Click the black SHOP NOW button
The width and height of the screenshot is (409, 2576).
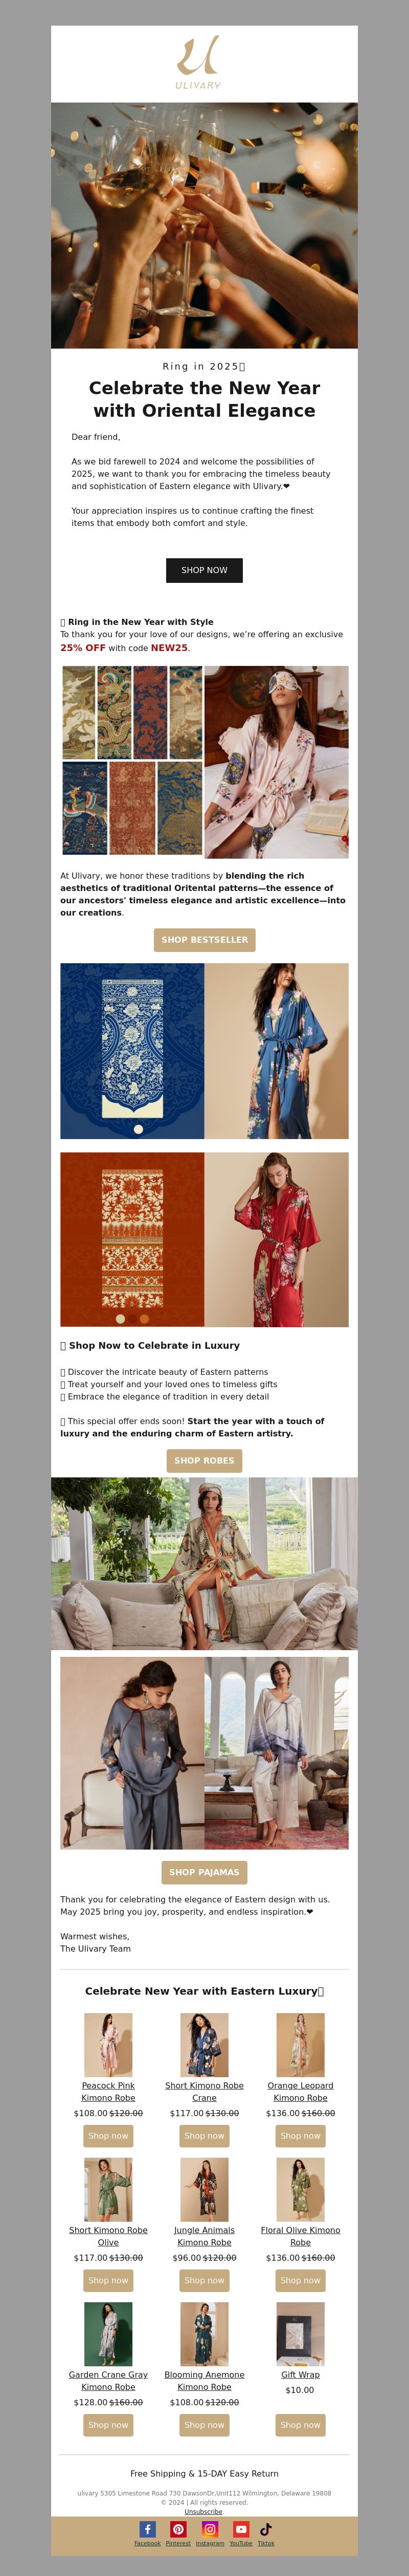click(204, 570)
